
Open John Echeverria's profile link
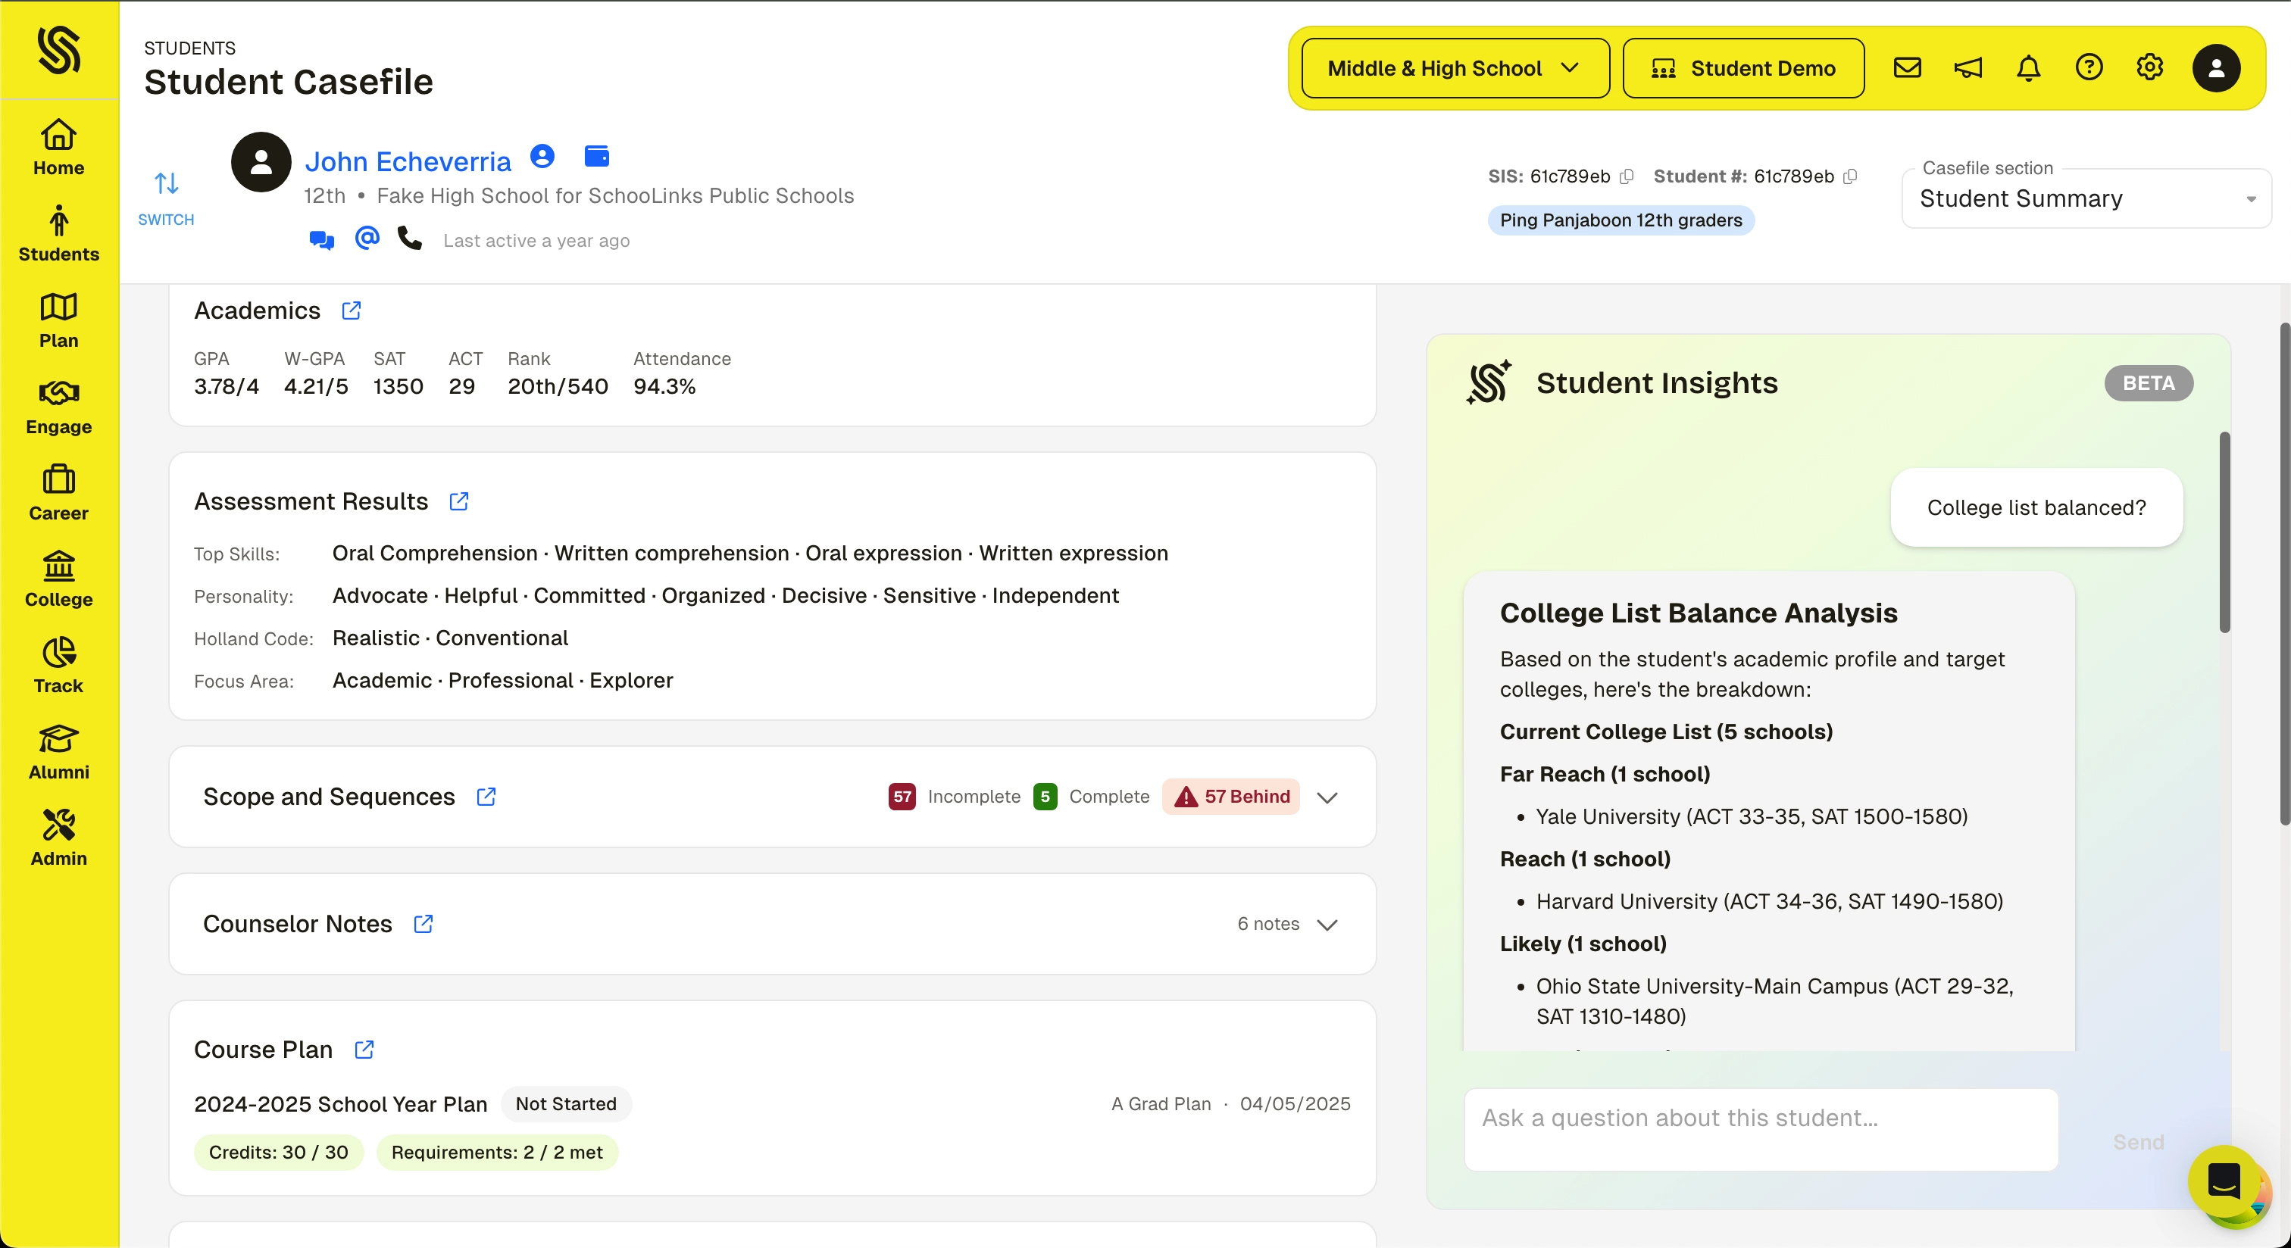[x=408, y=161]
